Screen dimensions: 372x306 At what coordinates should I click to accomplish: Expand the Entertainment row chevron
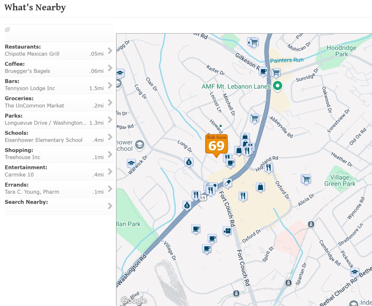pyautogui.click(x=110, y=172)
